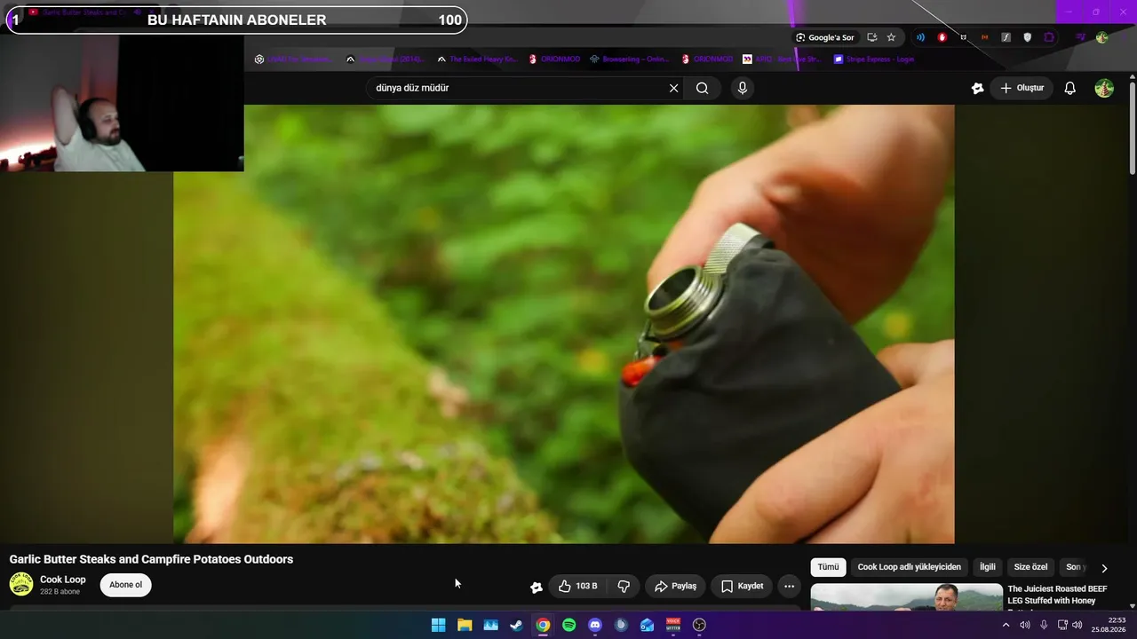The height and width of the screenshot is (639, 1137).
Task: Share the video via Paylaş
Action: pyautogui.click(x=675, y=586)
